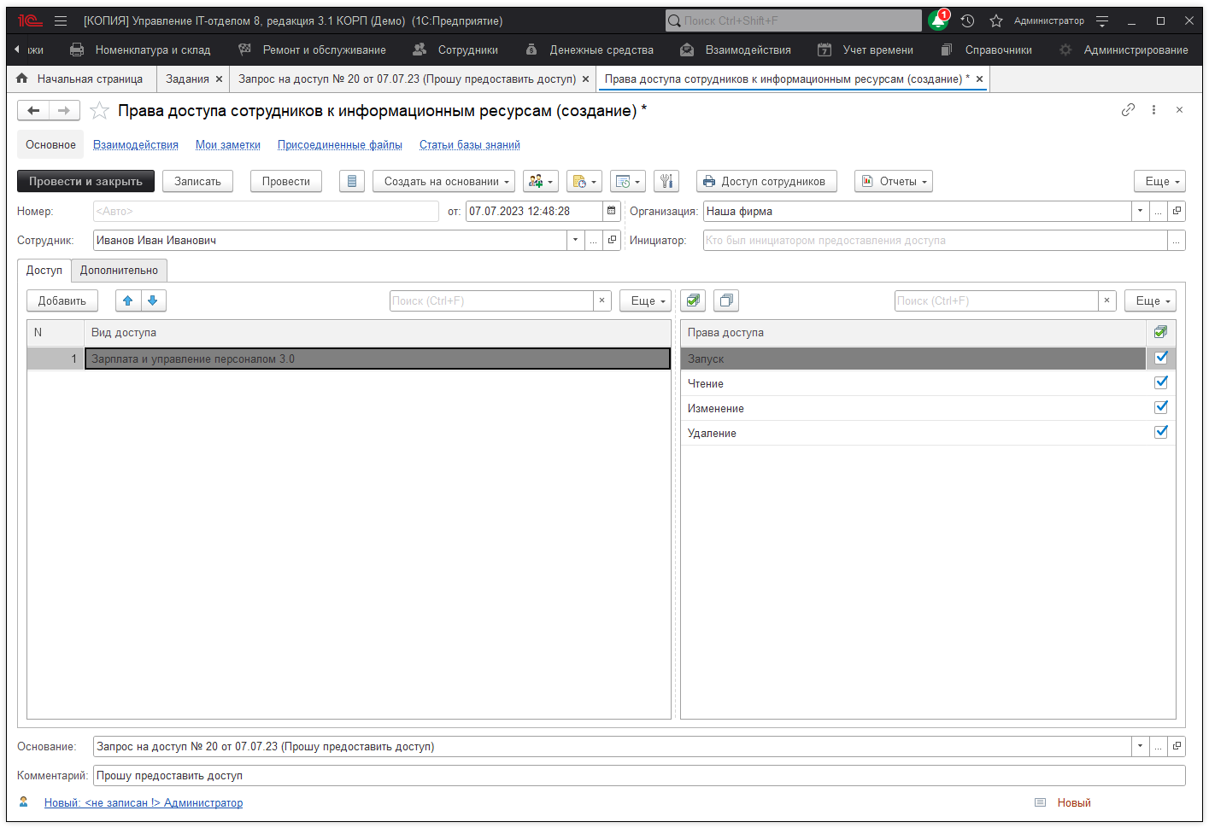
Task: Open Еще menu above rights table
Action: click(x=1151, y=300)
